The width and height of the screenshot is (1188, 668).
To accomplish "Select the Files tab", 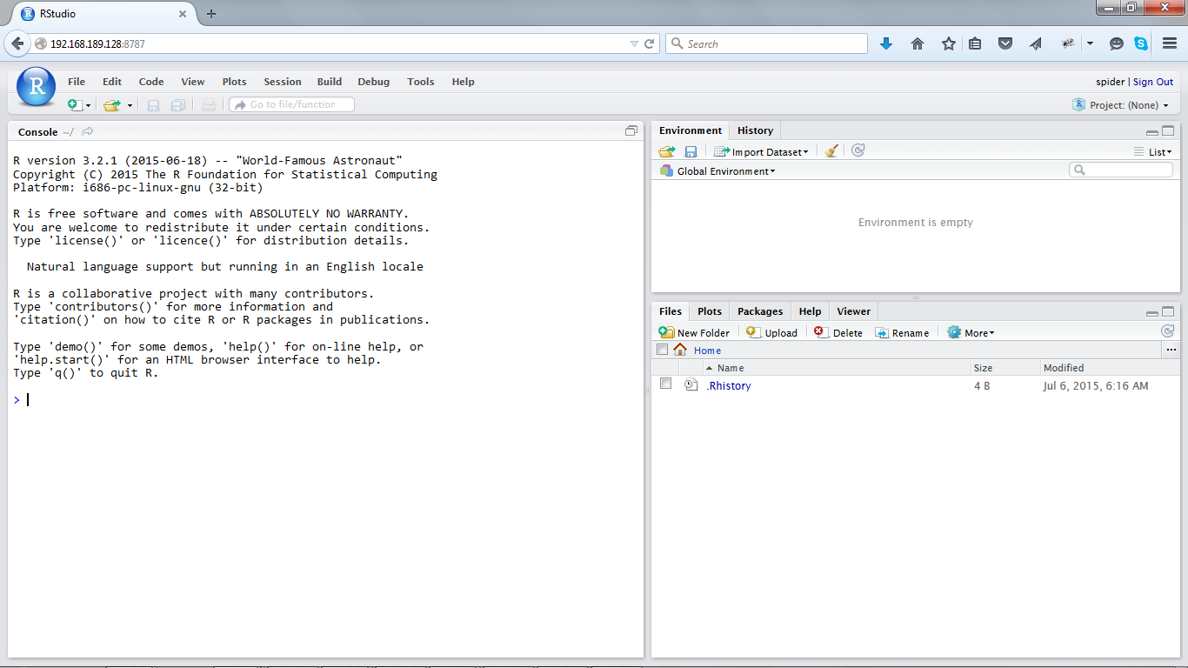I will pos(671,311).
